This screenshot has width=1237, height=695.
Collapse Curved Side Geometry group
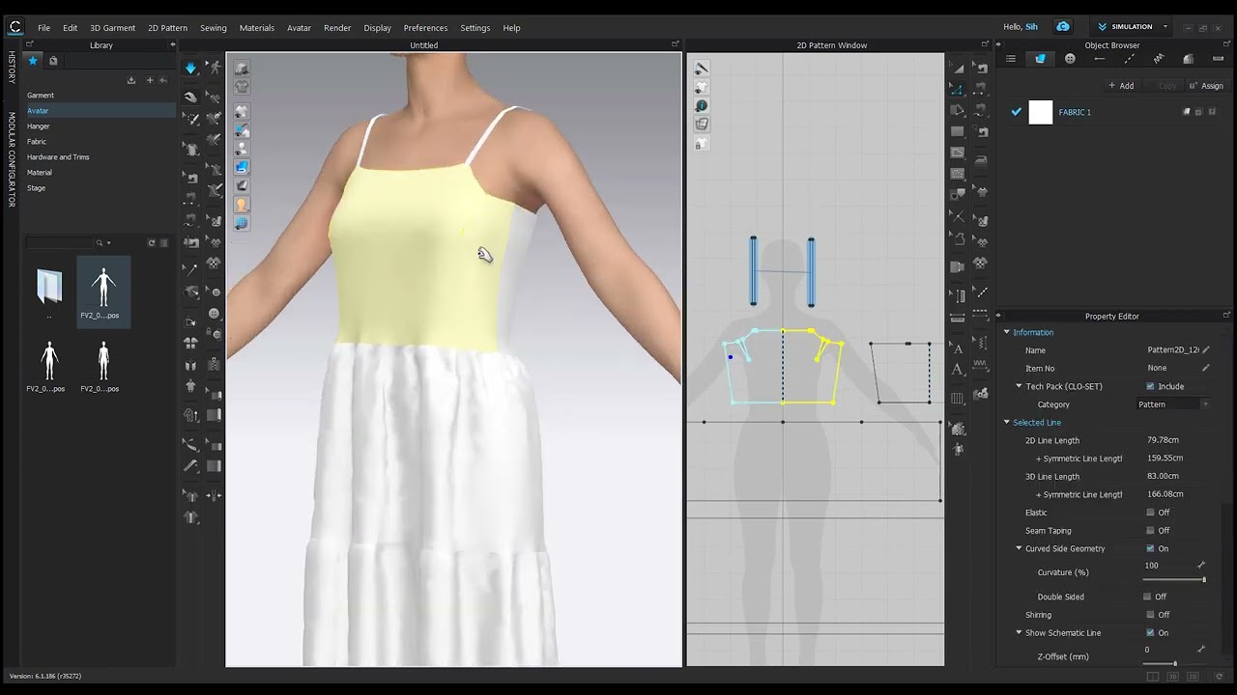[1019, 548]
